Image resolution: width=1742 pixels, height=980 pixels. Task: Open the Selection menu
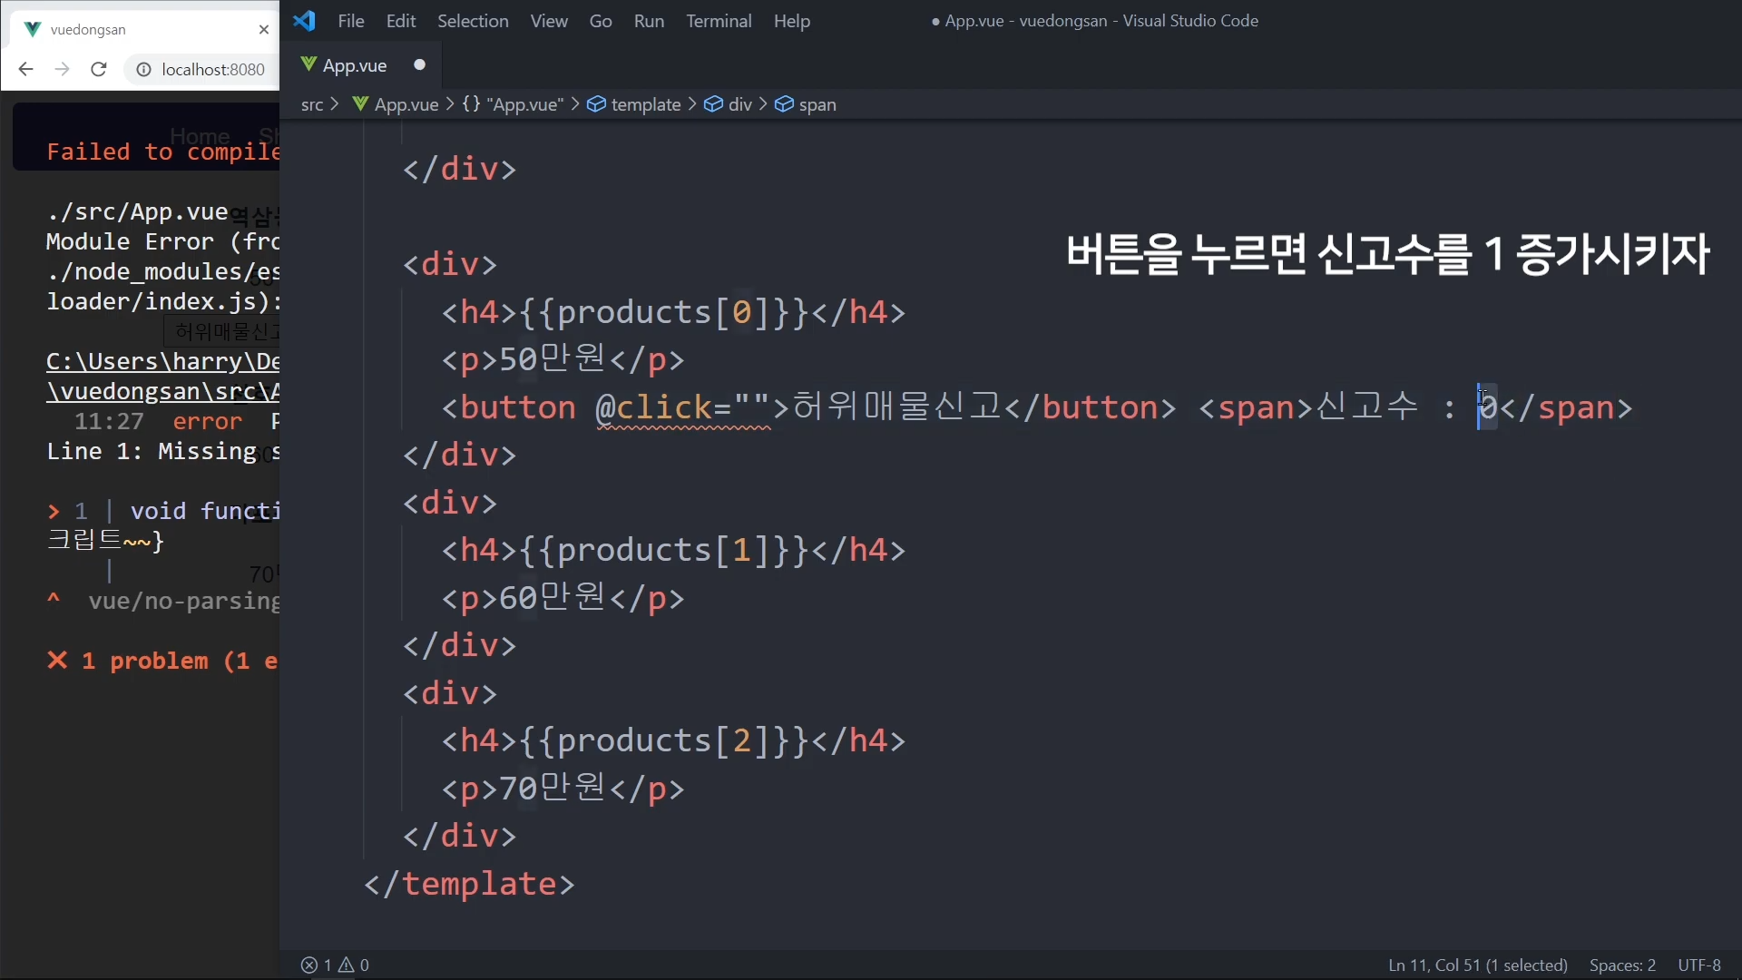coord(472,21)
